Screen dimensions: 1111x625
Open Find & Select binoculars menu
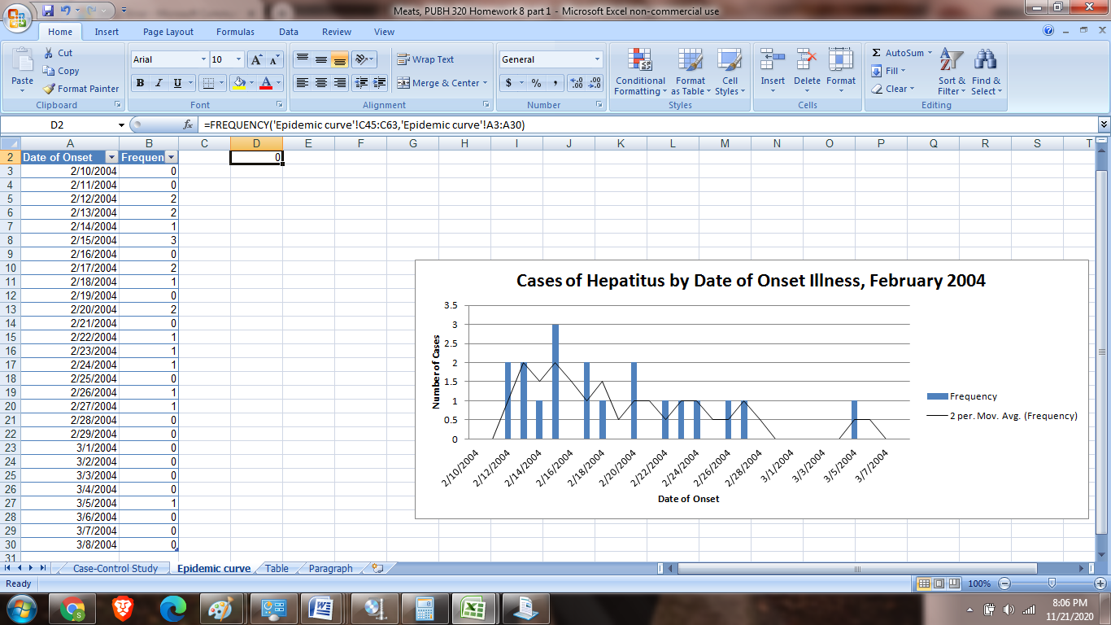pos(986,72)
